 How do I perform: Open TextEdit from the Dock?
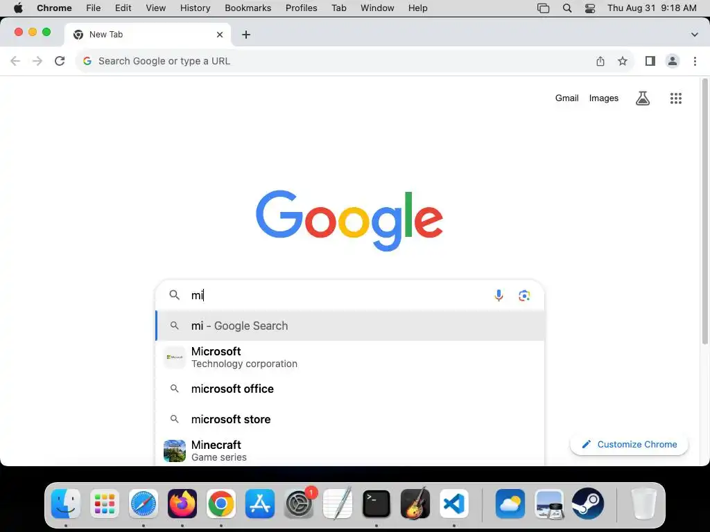click(x=338, y=504)
